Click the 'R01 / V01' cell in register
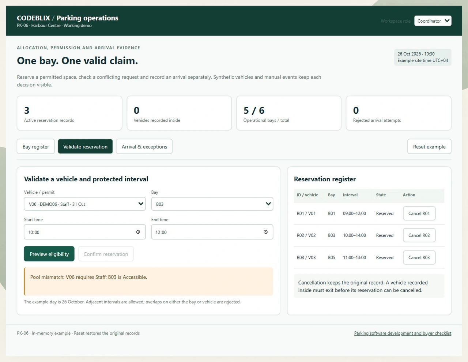 (x=306, y=214)
